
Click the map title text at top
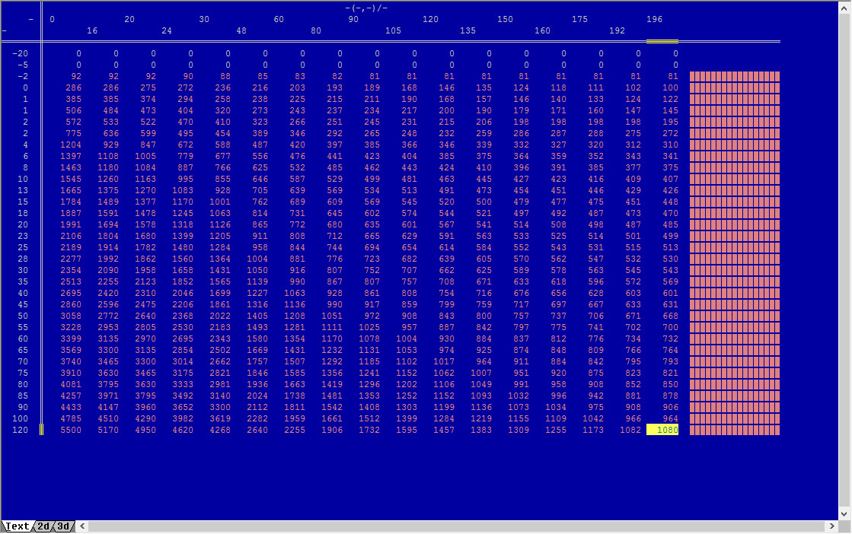tap(366, 8)
